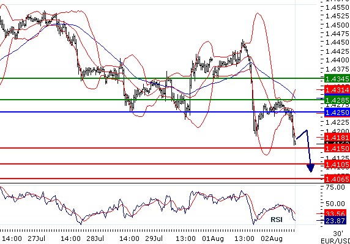The width and height of the screenshot is (350, 244).
Task: Click the RSI indicator label
Action: [x=277, y=220]
